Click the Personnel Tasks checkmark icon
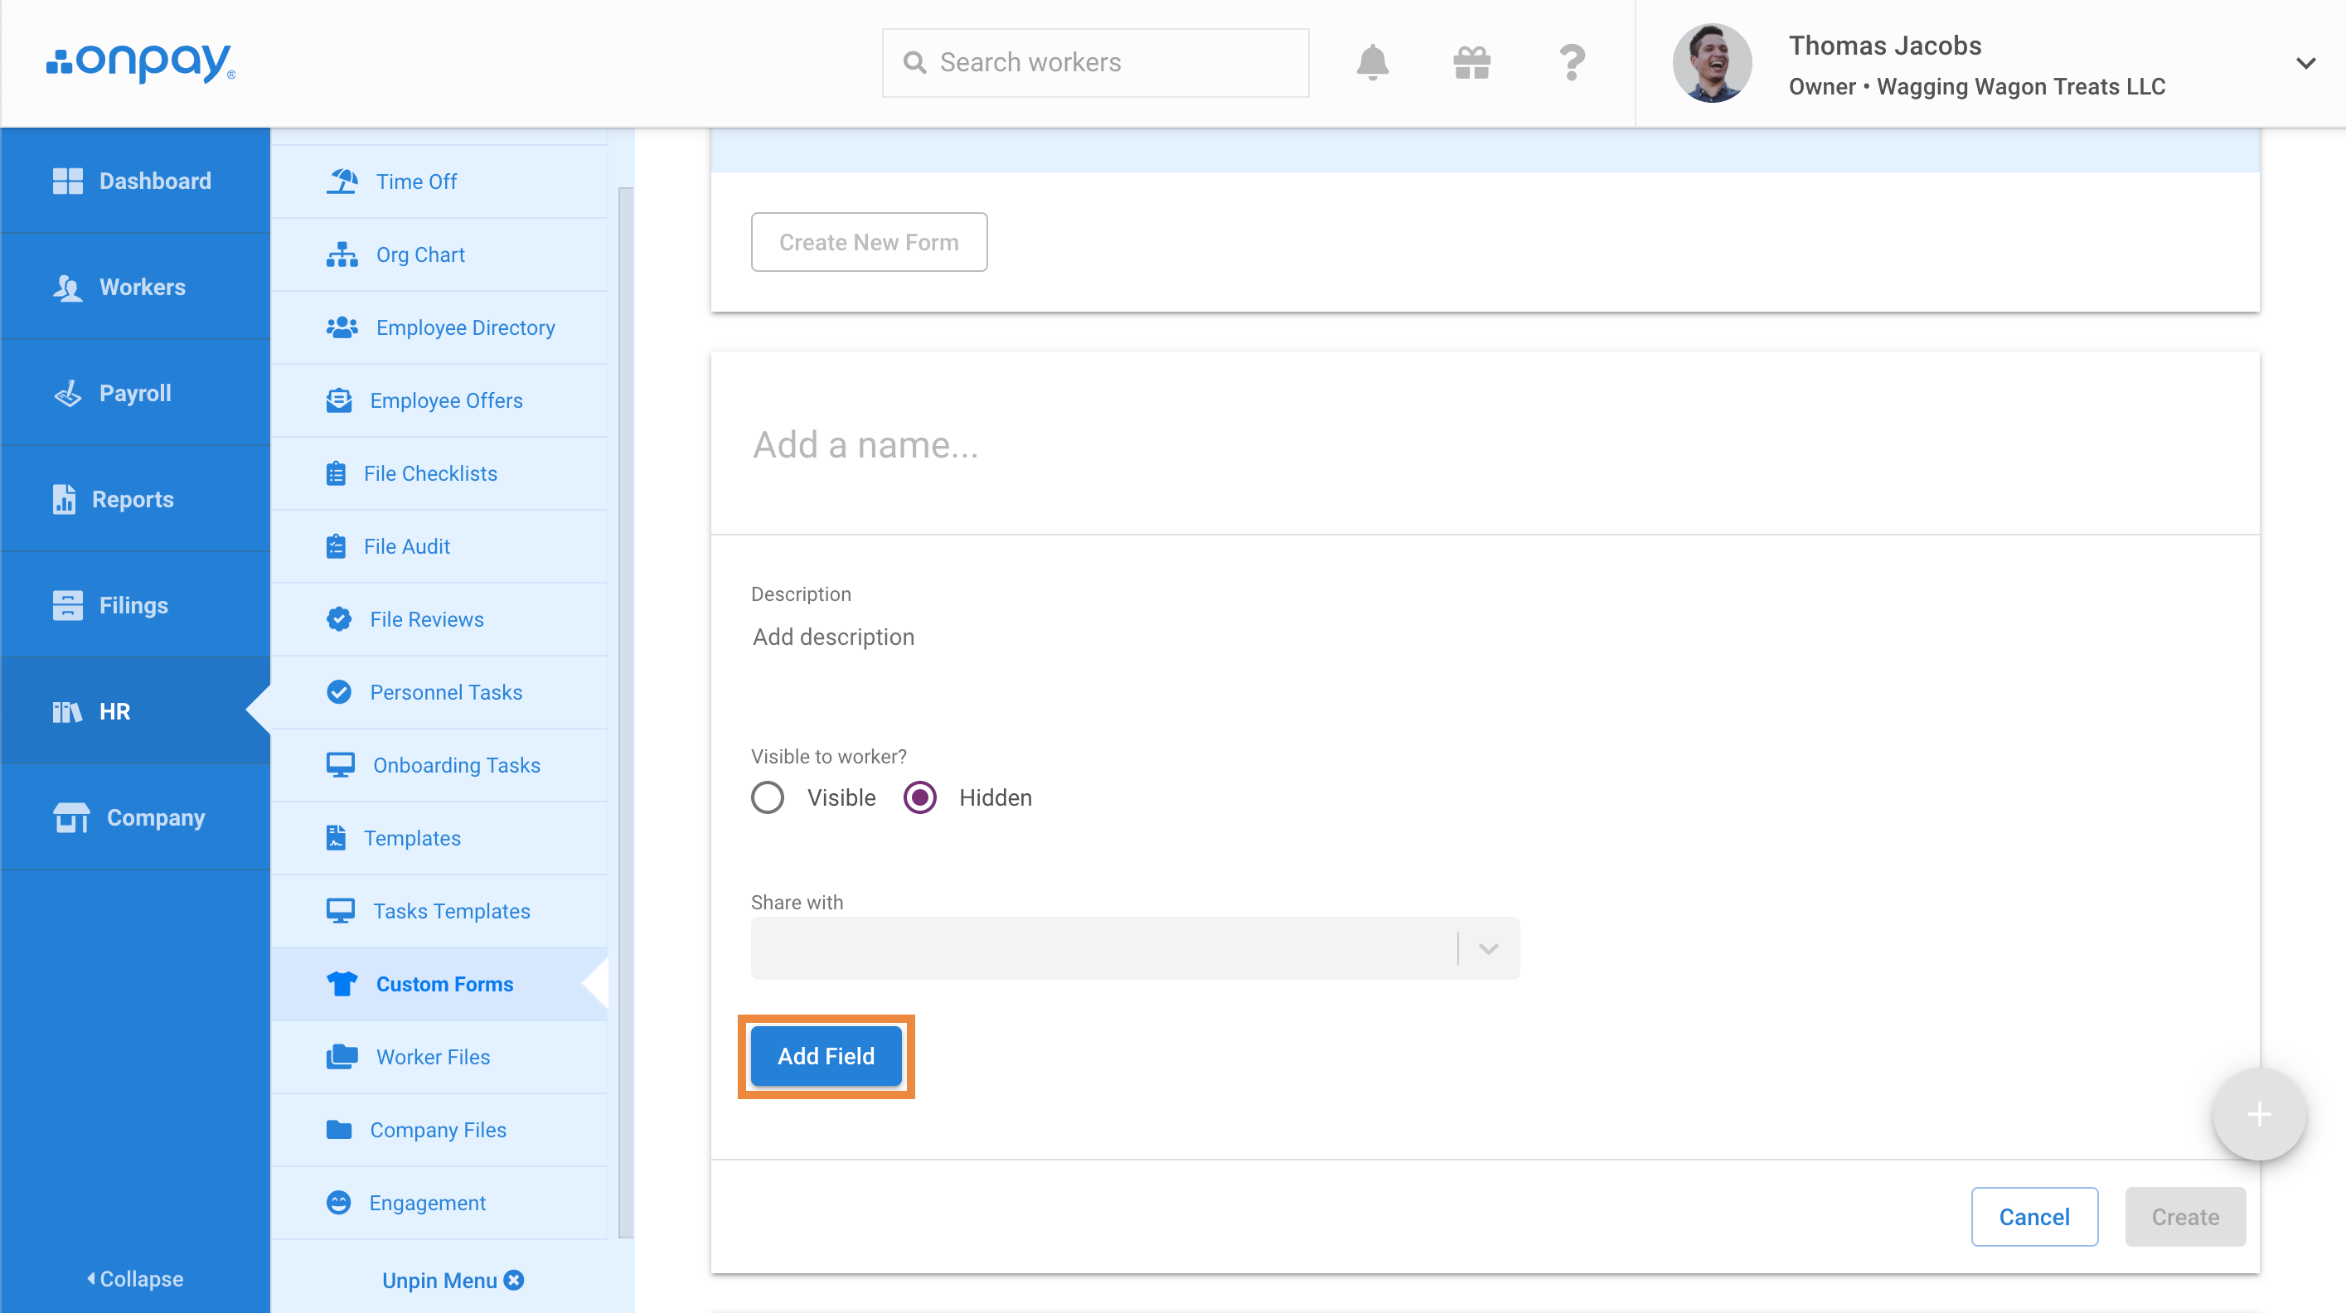The image size is (2346, 1313). point(339,692)
